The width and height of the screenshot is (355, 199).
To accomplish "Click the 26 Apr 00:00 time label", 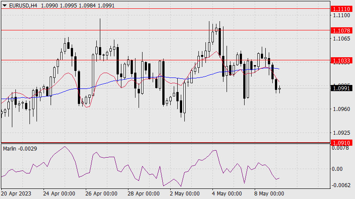I will pos(102,193).
